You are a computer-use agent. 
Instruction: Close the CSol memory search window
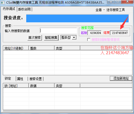[x=127, y=2]
